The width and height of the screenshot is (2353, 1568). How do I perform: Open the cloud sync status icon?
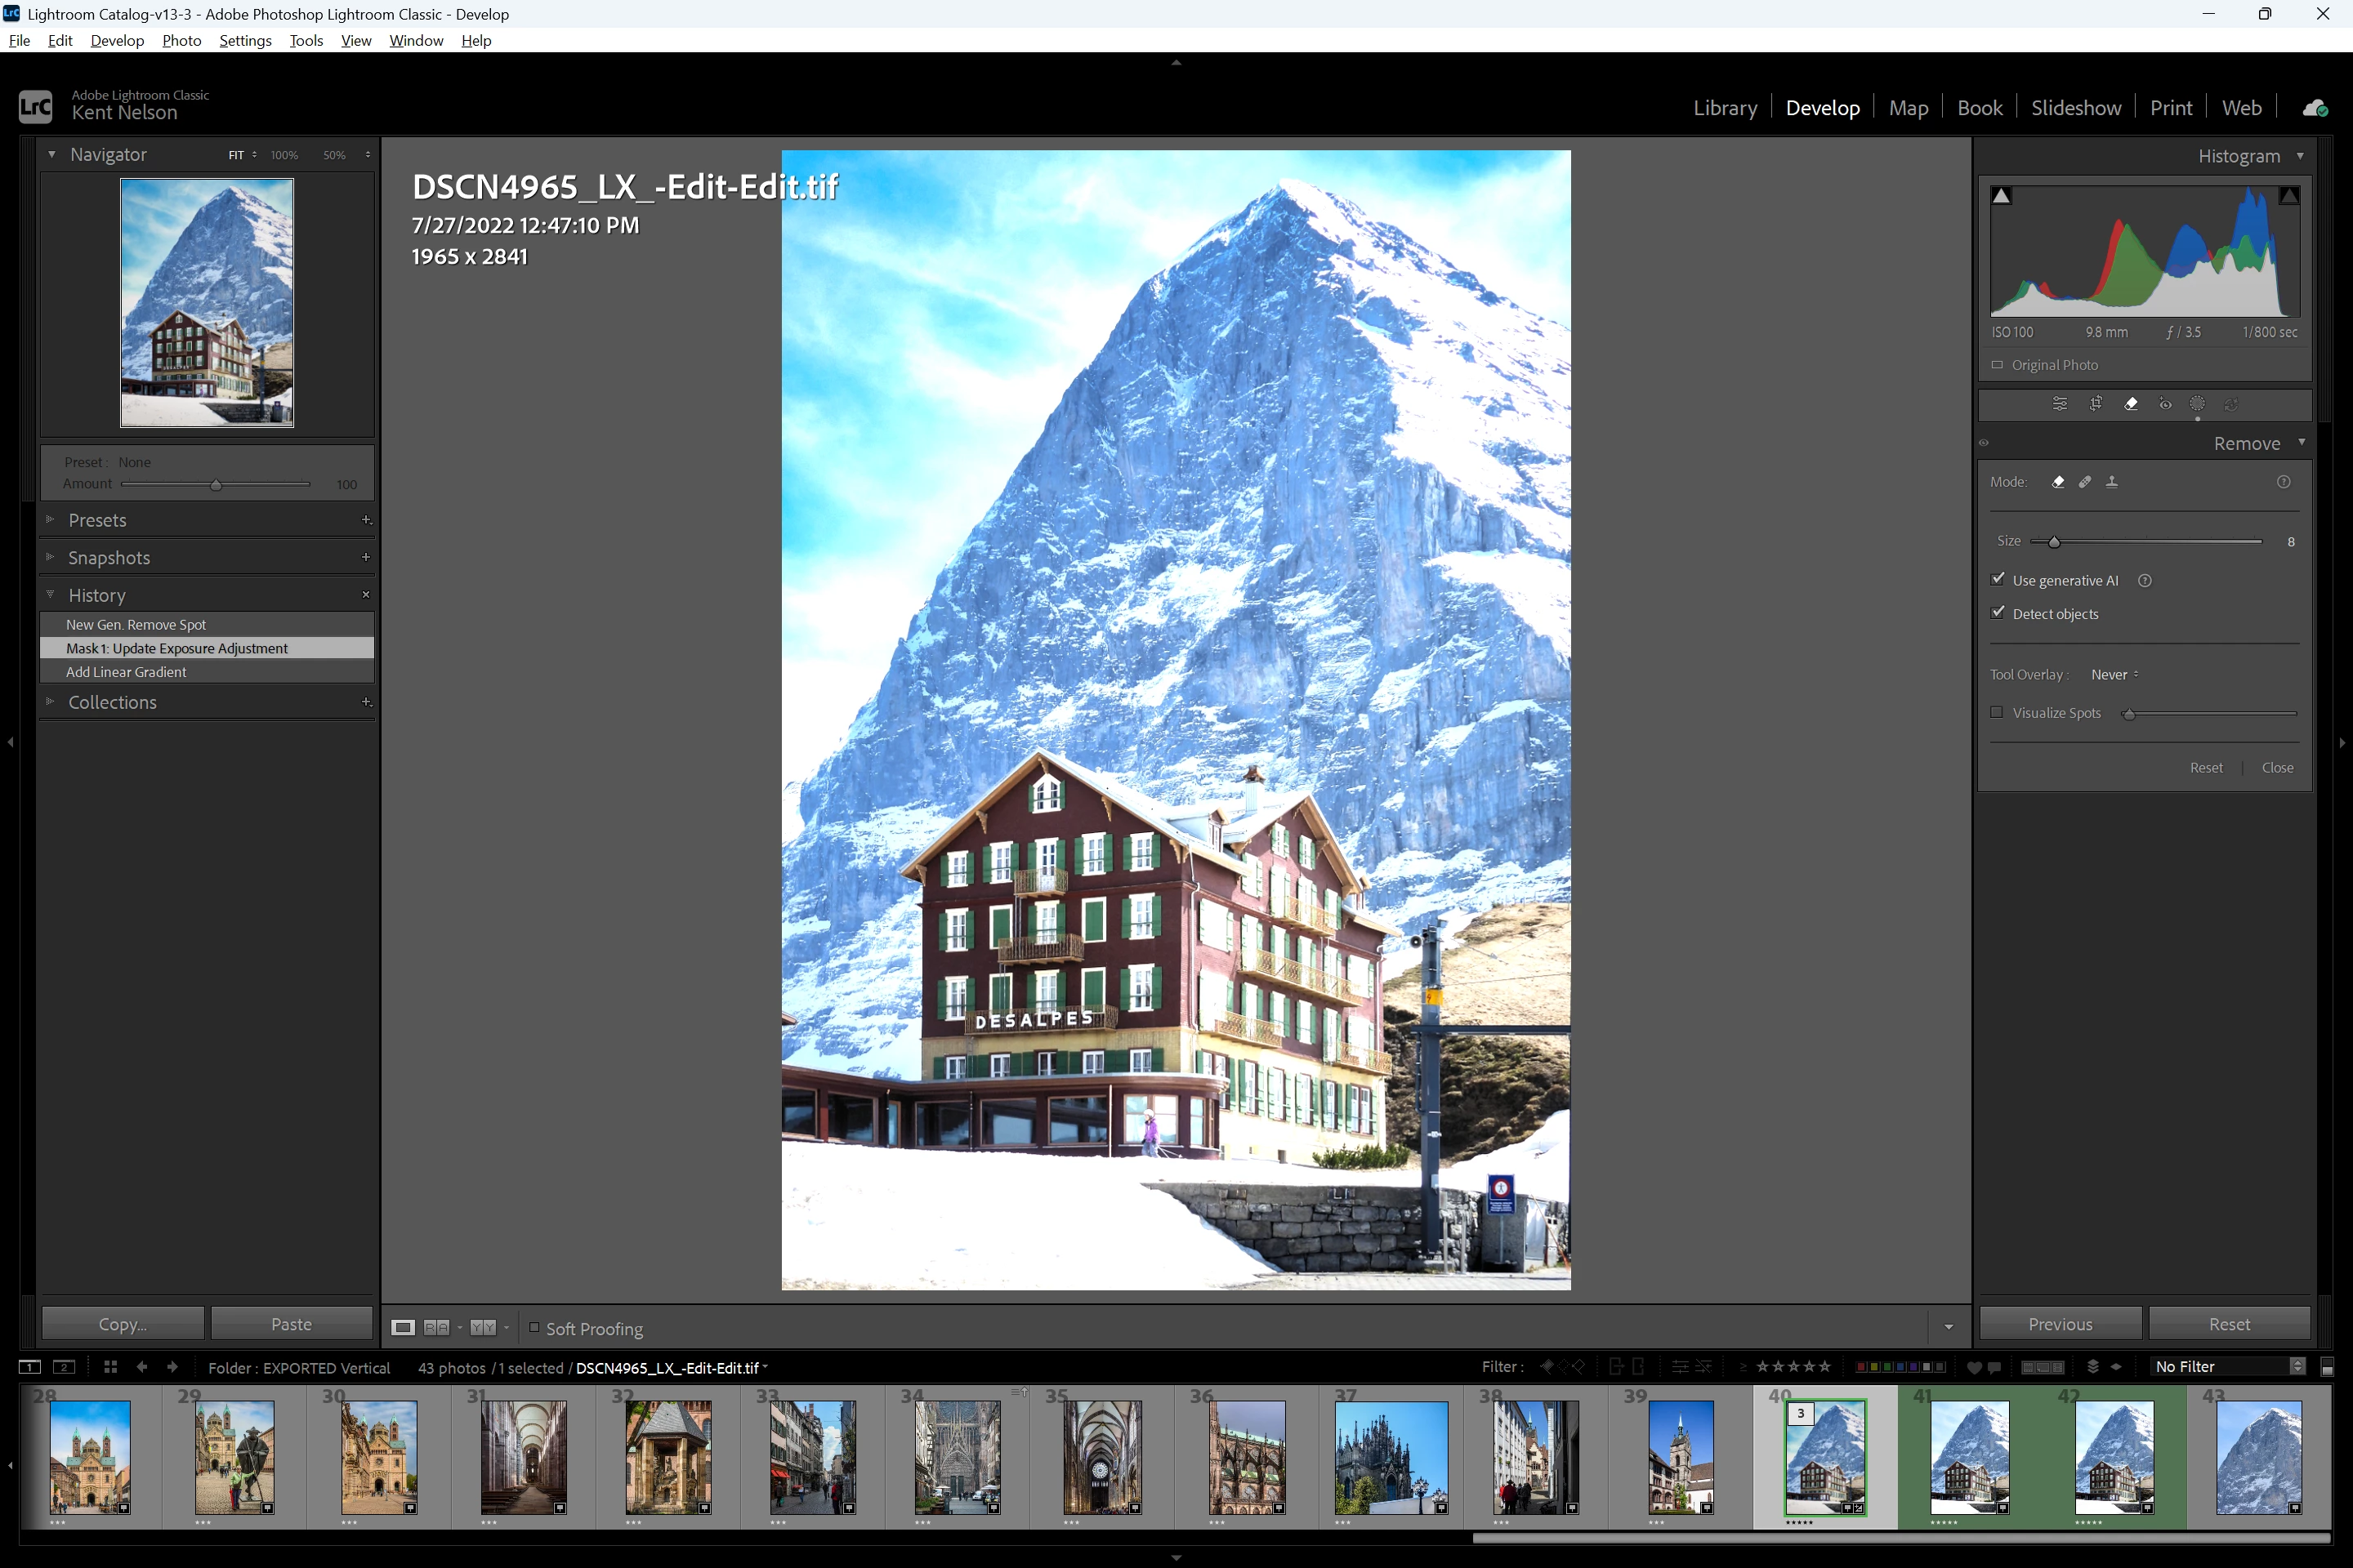tap(2314, 108)
